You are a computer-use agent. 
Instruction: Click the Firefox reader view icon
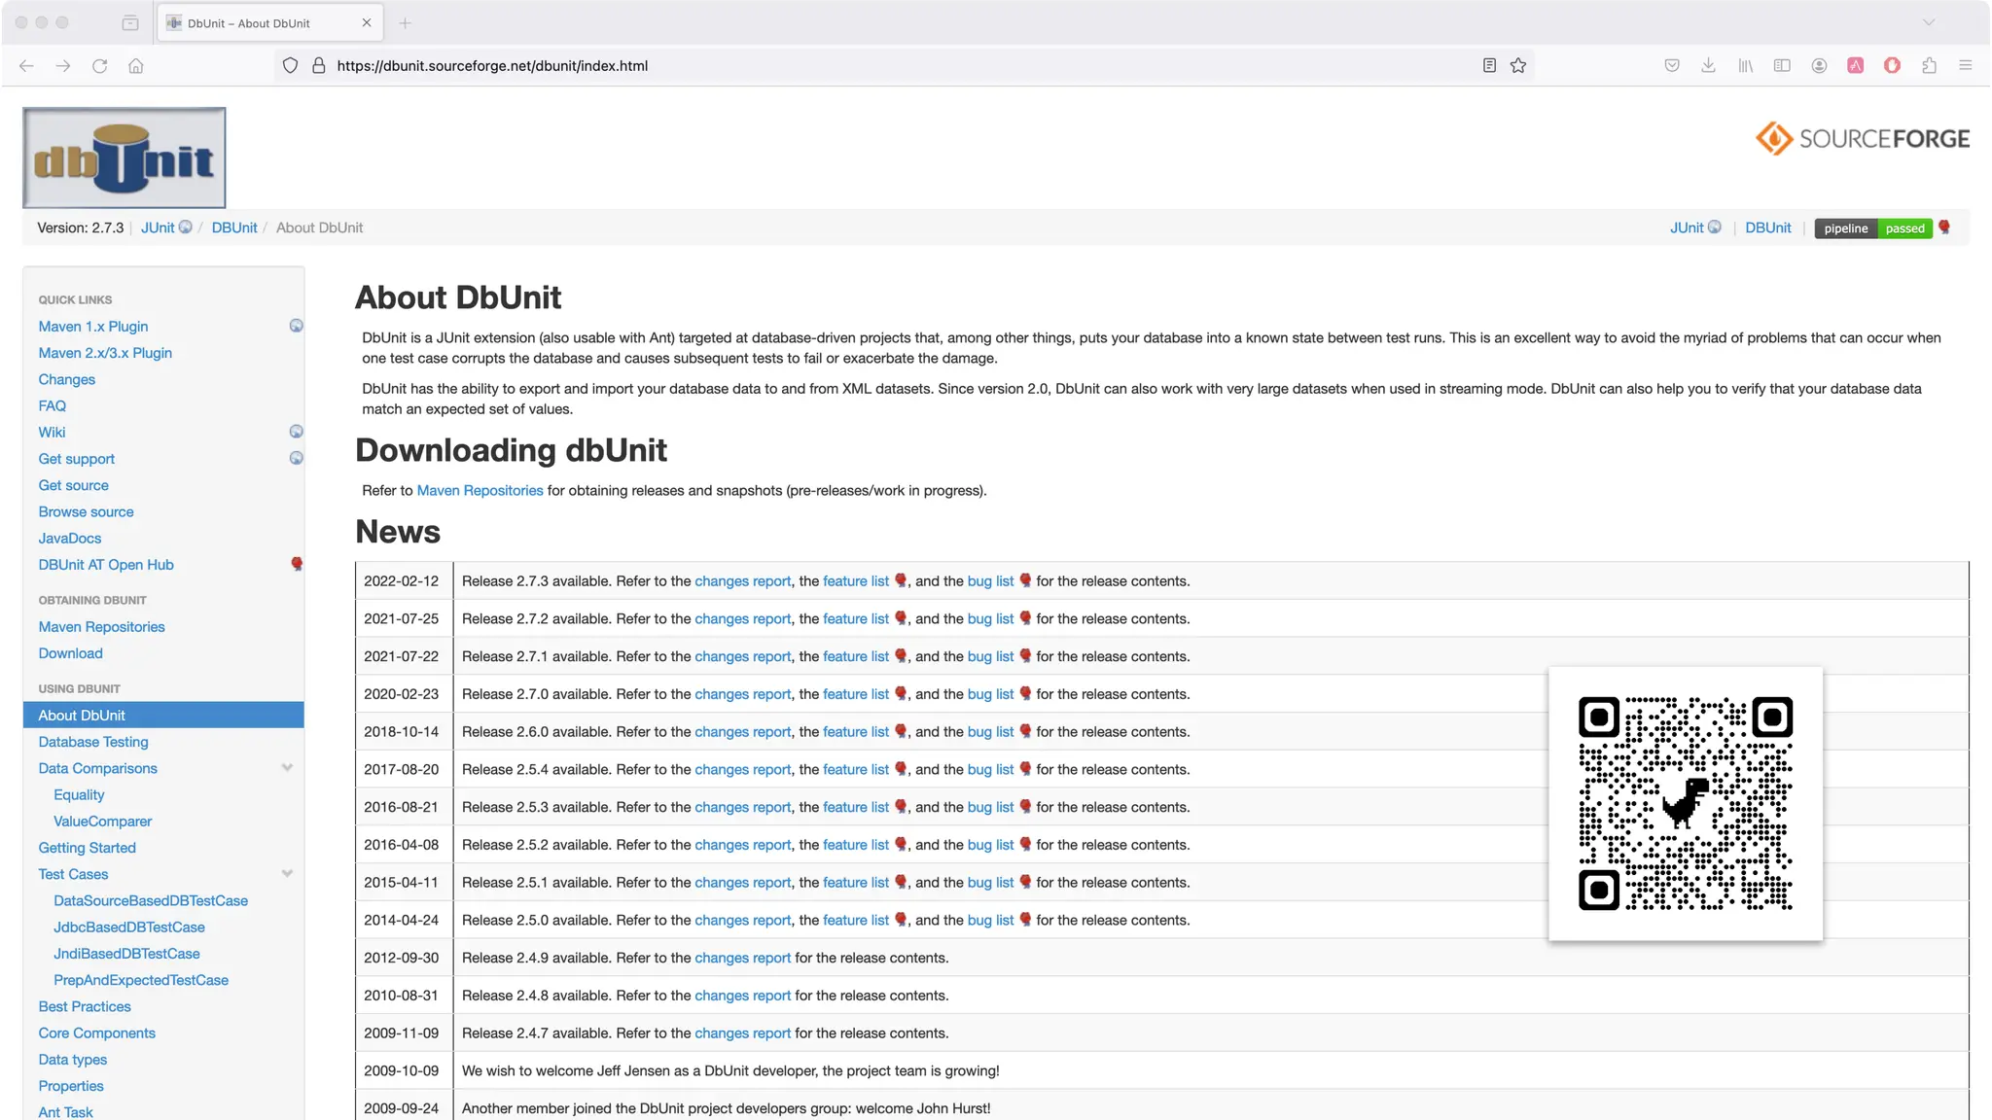pyautogui.click(x=1488, y=65)
